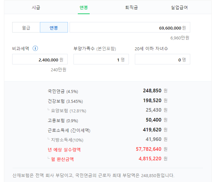Click the 419,620 income tax amount
This screenshot has width=212, height=182.
[152, 130]
